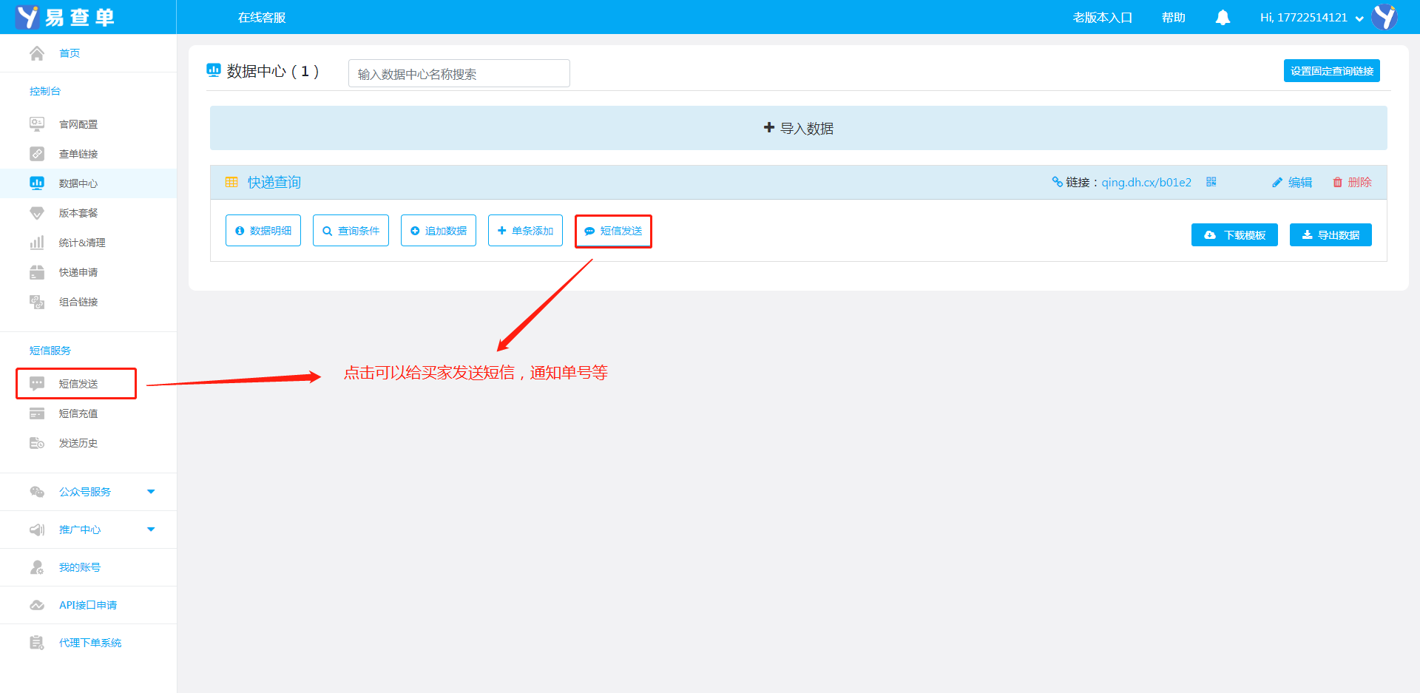Image resolution: width=1420 pixels, height=693 pixels.
Task: Open the qing.dh.cx/b01e2 link
Action: [1146, 183]
